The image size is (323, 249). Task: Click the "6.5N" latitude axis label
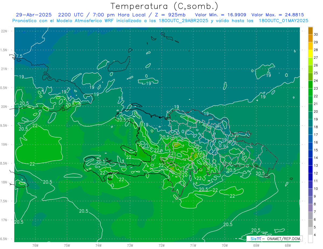pyautogui.click(x=4, y=239)
